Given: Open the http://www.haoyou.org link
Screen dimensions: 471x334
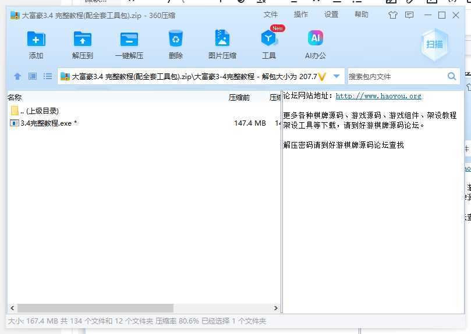Looking at the screenshot, I should pos(378,96).
